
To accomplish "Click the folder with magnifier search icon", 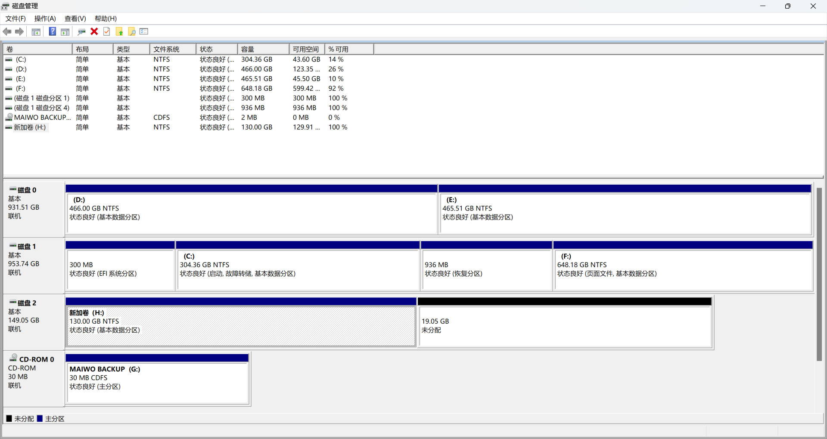I will coord(132,31).
